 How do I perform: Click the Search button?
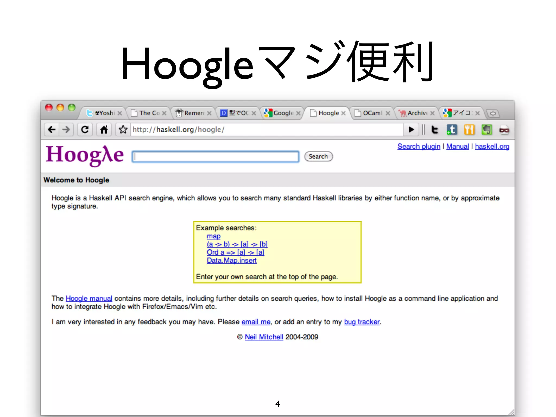tap(318, 156)
